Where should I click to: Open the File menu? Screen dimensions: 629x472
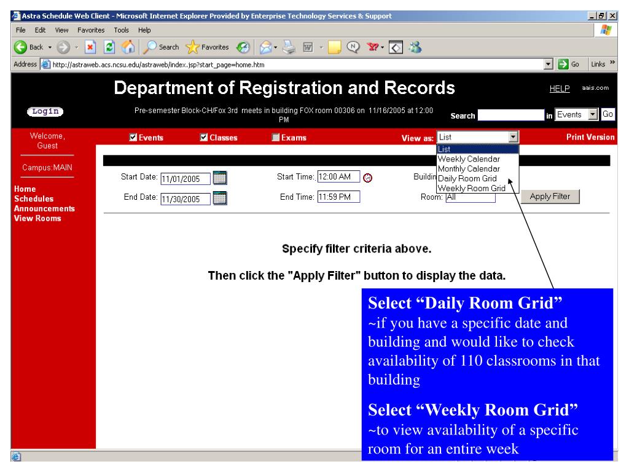point(20,30)
